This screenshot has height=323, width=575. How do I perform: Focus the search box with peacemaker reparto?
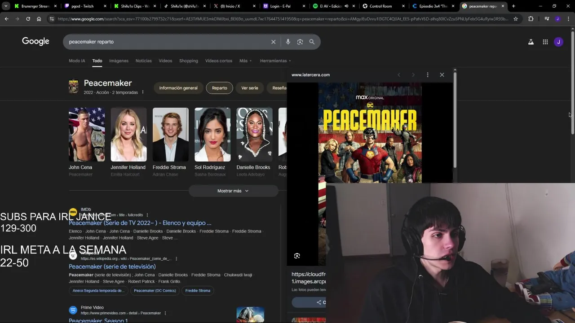[x=166, y=42]
